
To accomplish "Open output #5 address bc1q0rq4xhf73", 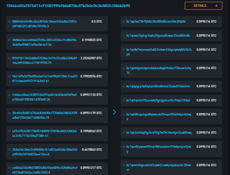I will click(158, 100).
